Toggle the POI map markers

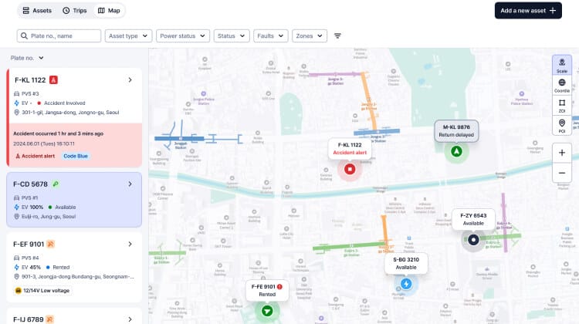pyautogui.click(x=561, y=126)
